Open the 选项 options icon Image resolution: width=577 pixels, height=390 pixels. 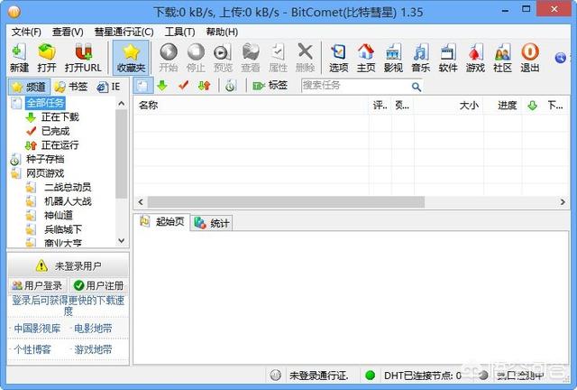(338, 57)
